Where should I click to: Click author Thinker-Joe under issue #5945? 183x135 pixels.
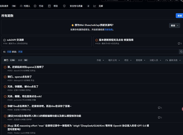[x=18, y=133]
